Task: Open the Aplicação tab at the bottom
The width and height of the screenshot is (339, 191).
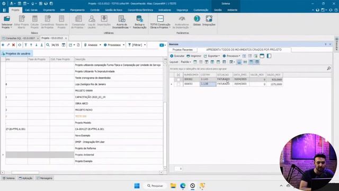Action: point(25,178)
